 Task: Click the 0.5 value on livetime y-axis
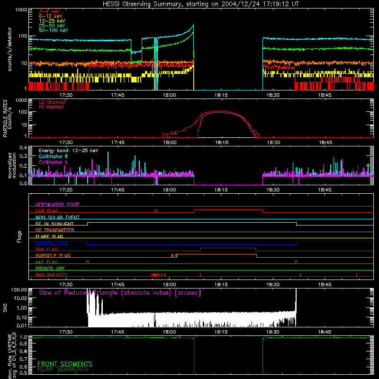[23, 373]
